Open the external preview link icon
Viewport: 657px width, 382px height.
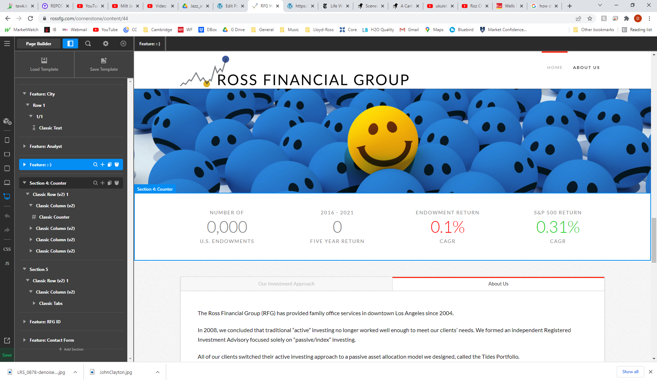7,340
